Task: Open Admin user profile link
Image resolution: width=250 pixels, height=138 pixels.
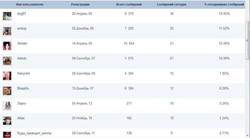Action: coord(22,58)
